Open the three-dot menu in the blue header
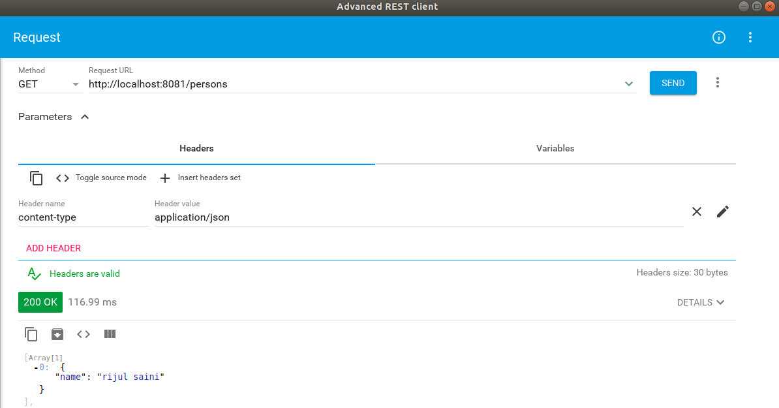The image size is (779, 408). click(x=750, y=37)
